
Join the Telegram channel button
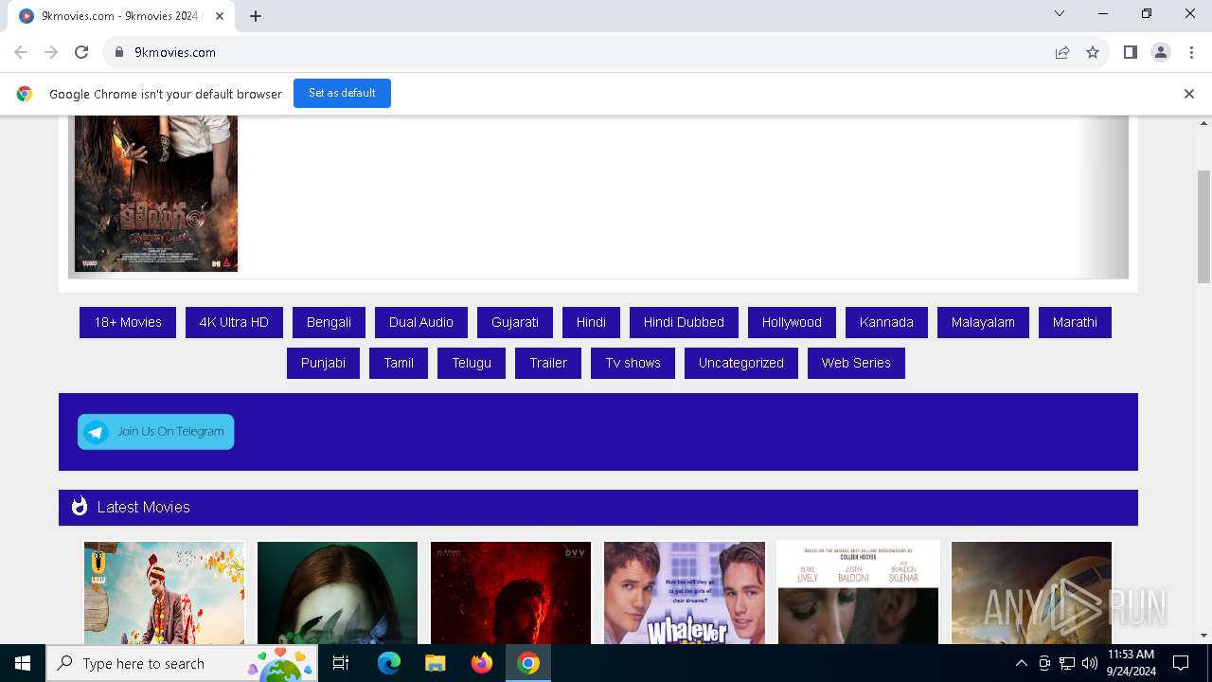coord(156,432)
